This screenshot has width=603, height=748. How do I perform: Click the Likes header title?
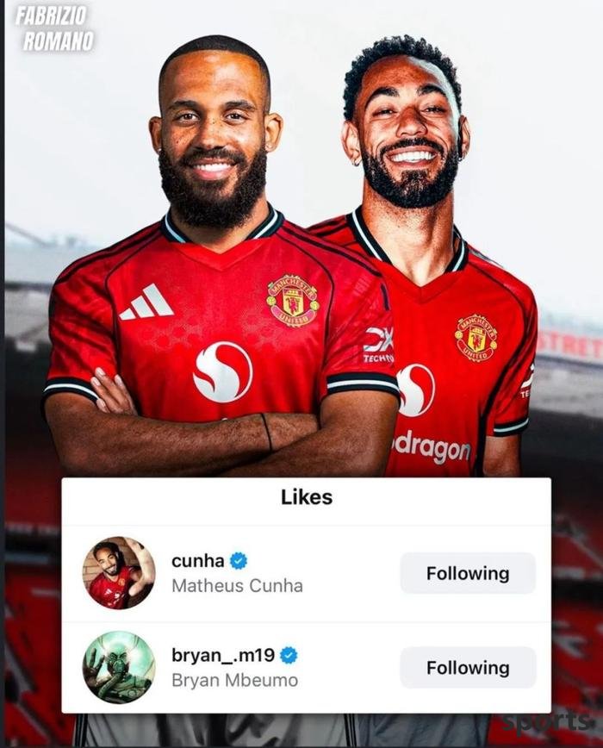[307, 497]
